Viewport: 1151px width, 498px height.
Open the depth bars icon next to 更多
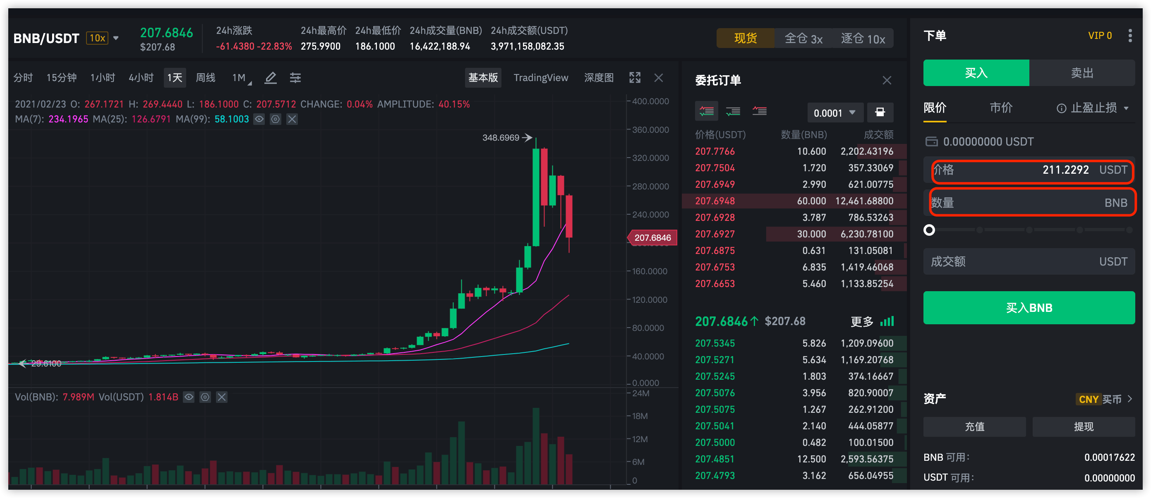click(x=887, y=321)
